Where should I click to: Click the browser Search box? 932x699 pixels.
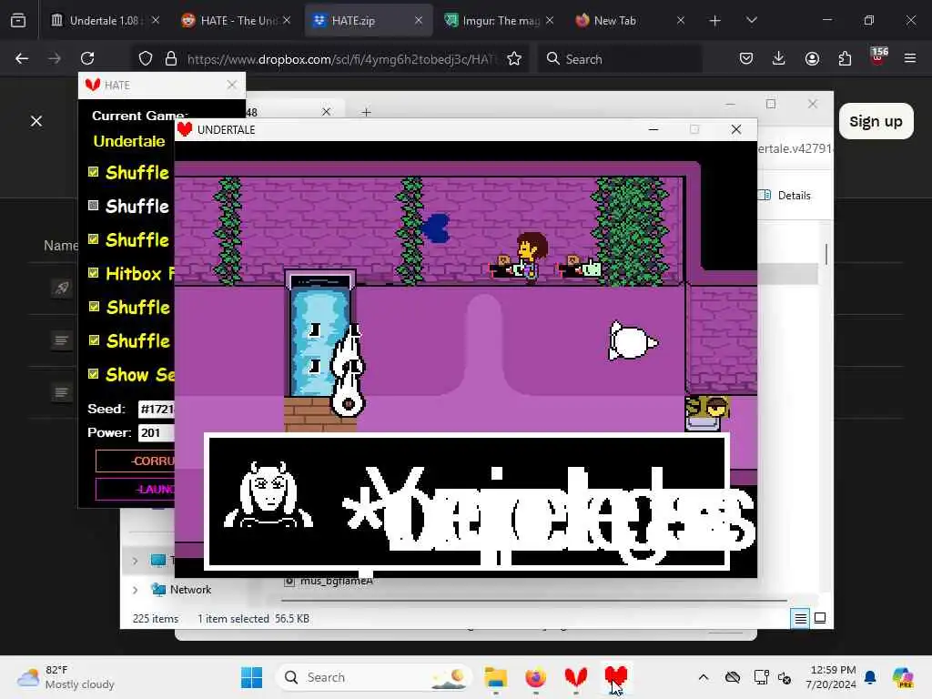coord(619,58)
